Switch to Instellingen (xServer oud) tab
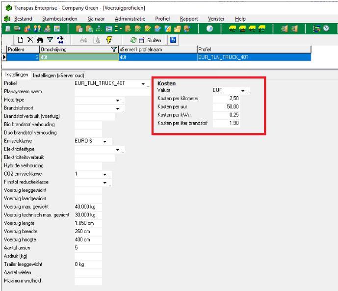 click(x=58, y=75)
